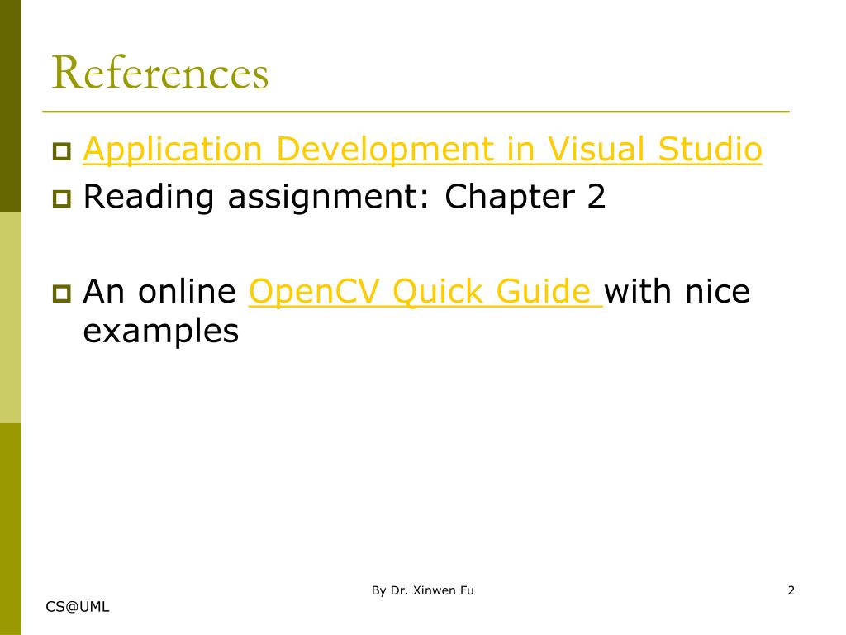Click the bullet beside Reading assignment
Screen dimensions: 846x635
[61, 199]
